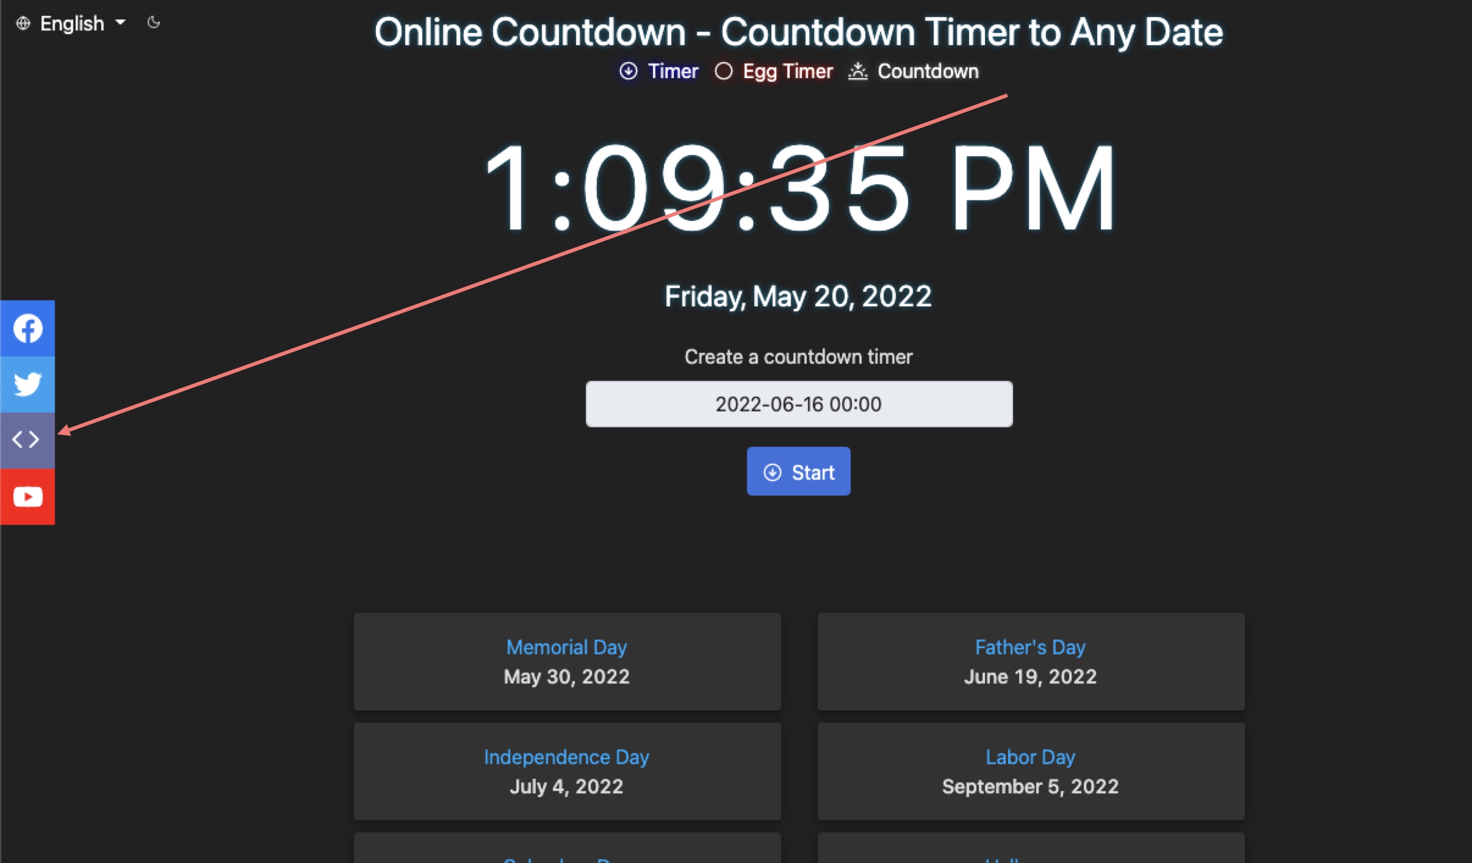Click the Countdown mode icon
The width and height of the screenshot is (1472, 863).
point(859,71)
